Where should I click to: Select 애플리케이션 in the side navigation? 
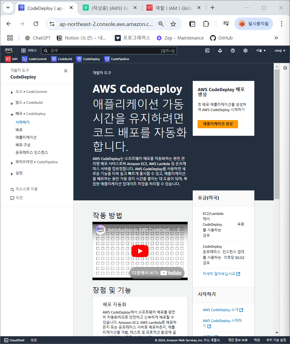click(x=26, y=137)
